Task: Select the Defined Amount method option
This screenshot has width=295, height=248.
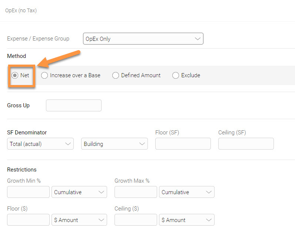Action: [116, 75]
